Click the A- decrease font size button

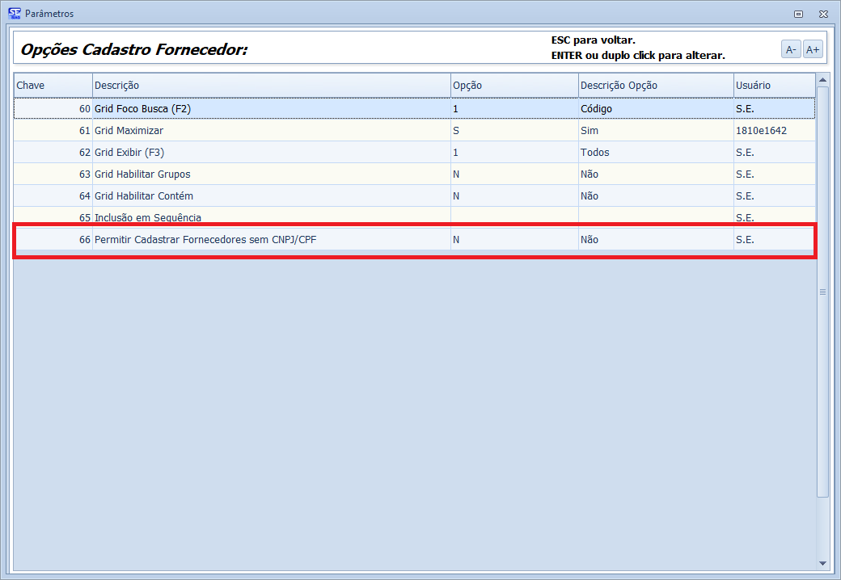[x=790, y=49]
